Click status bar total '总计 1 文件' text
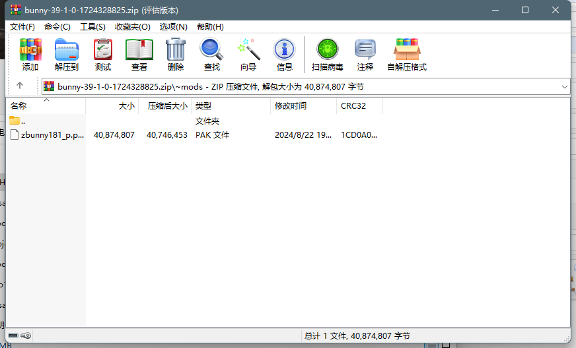 click(357, 336)
